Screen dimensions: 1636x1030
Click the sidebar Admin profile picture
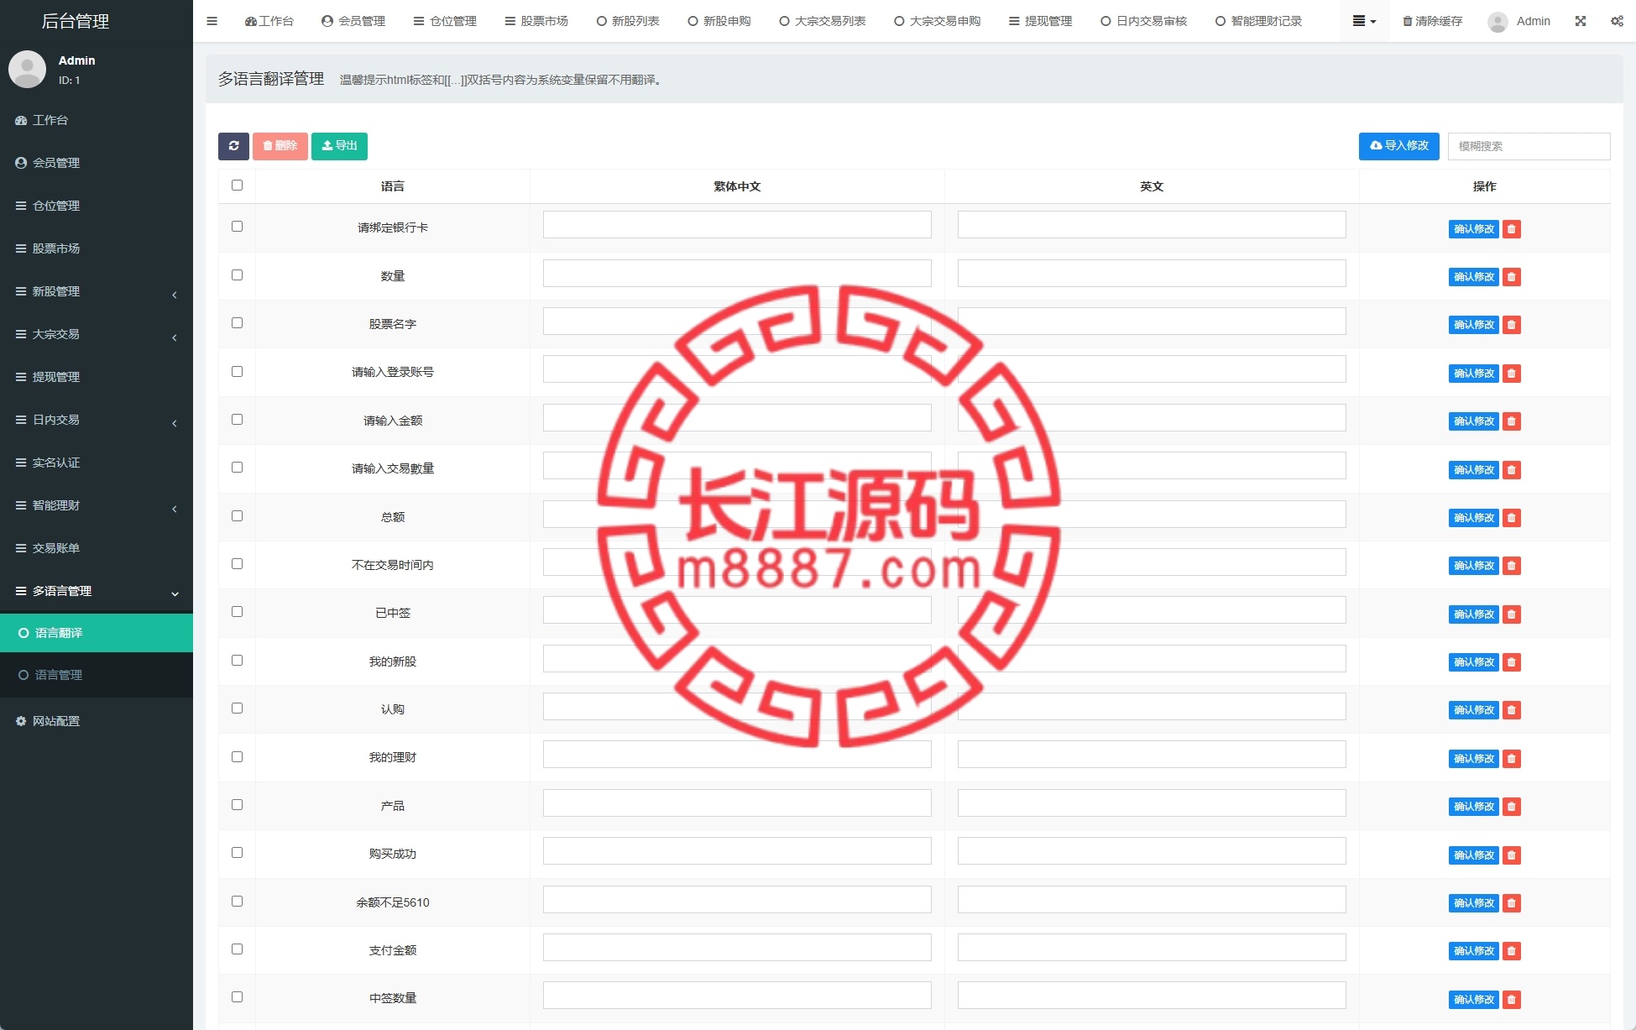point(27,69)
